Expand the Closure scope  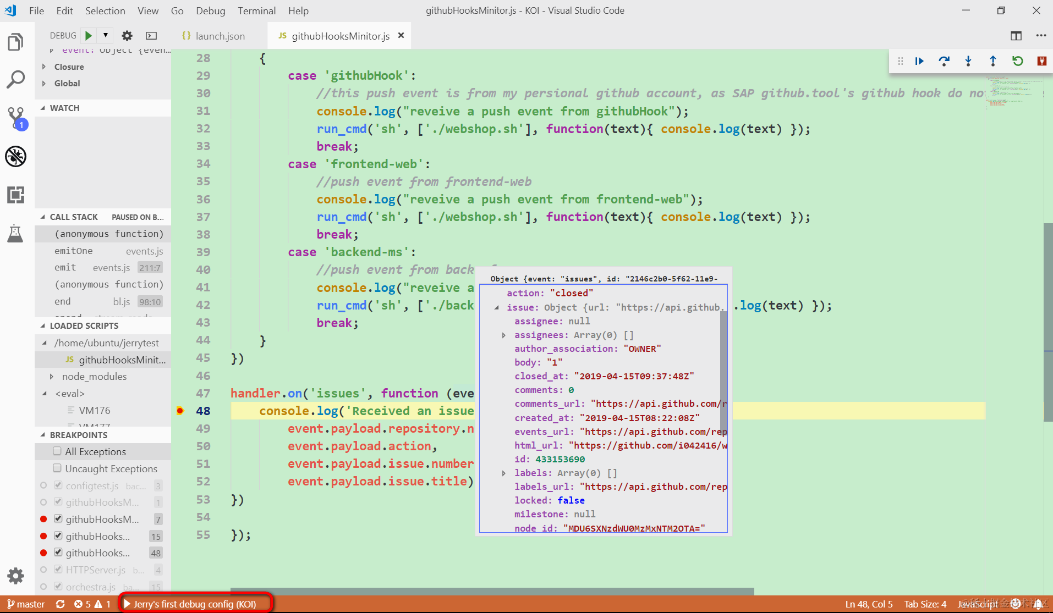pyautogui.click(x=44, y=67)
